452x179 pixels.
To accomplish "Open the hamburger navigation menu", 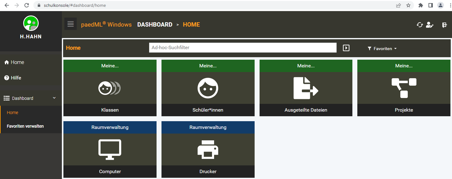I will click(70, 24).
